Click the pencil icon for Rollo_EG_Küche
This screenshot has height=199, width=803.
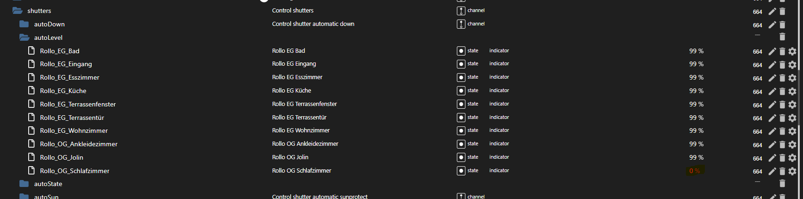click(772, 92)
